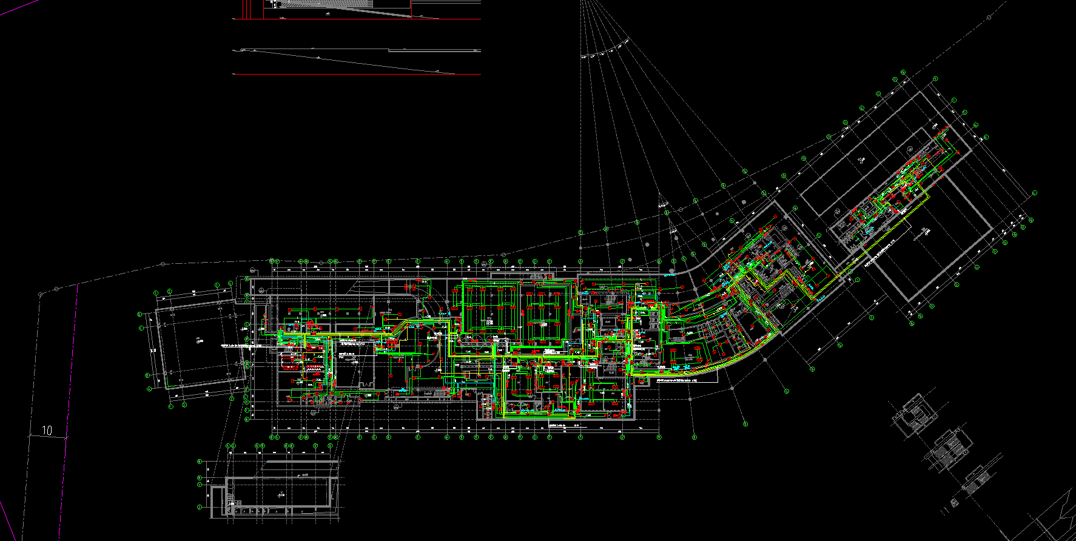Select the sloped section profile line near top
The height and width of the screenshot is (541, 1076).
point(357,61)
